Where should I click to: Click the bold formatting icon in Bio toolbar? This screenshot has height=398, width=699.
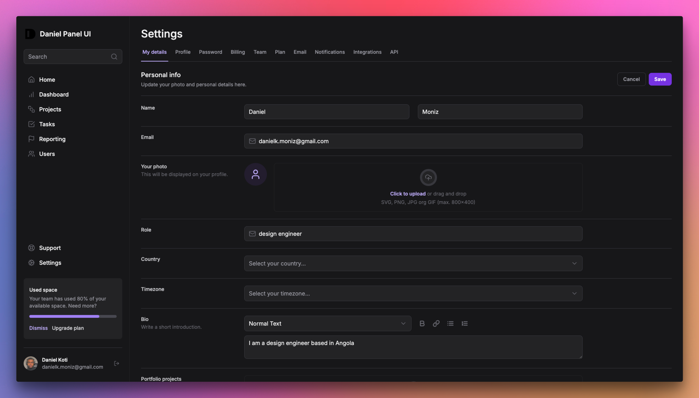pyautogui.click(x=422, y=323)
